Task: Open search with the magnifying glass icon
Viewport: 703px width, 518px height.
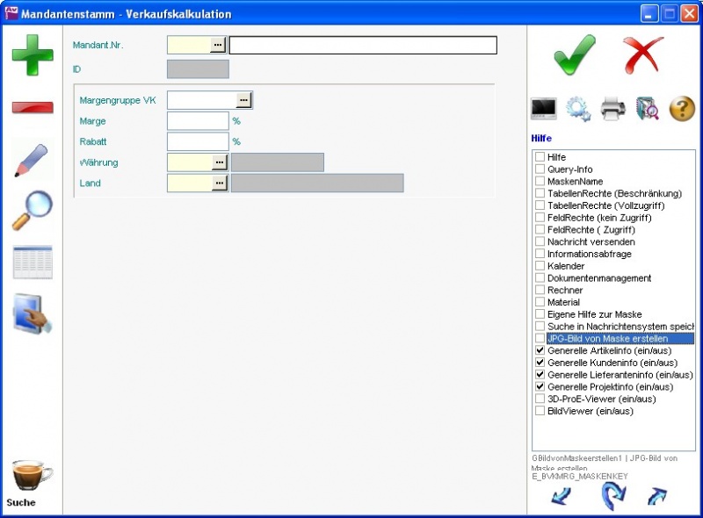Action: point(33,211)
